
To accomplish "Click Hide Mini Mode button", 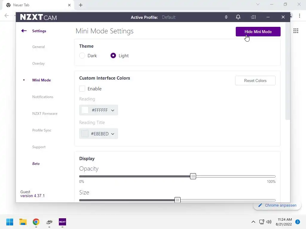I will [x=258, y=32].
